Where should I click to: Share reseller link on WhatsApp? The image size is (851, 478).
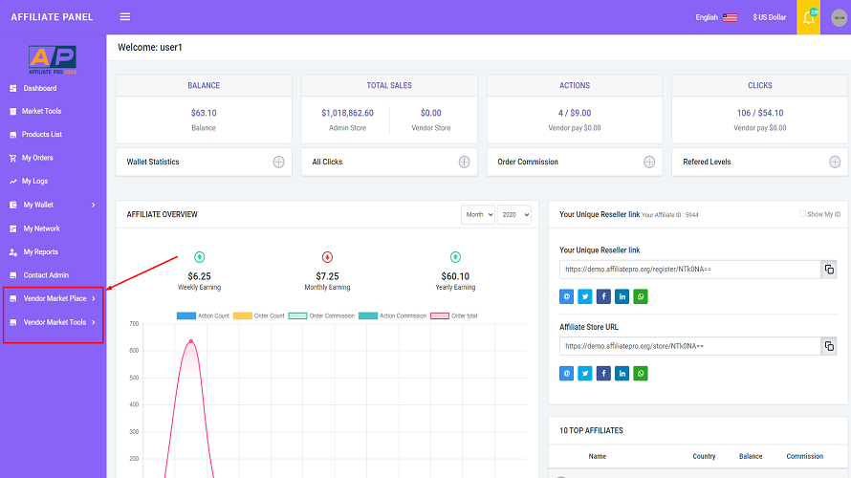641,296
